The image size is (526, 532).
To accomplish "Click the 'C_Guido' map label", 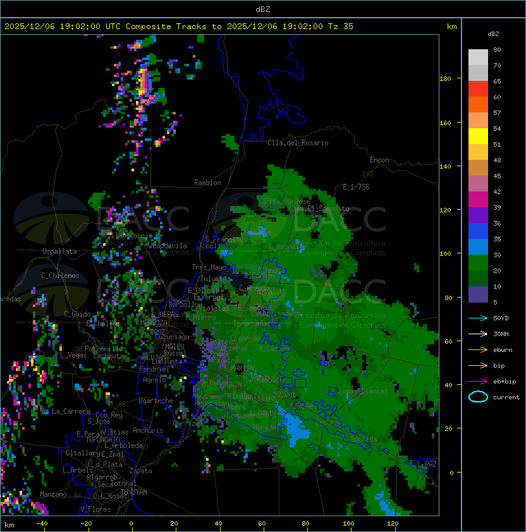I will point(77,314).
